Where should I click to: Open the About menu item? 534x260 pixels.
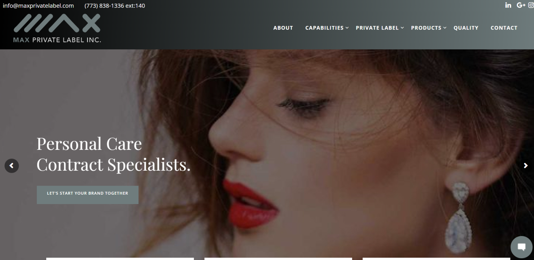click(283, 28)
